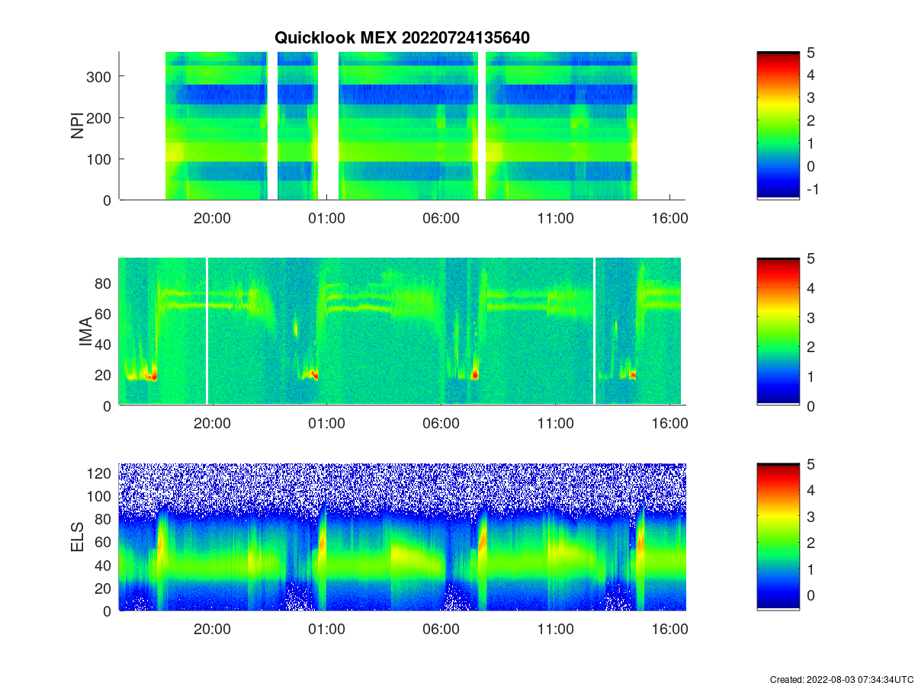Pick the 11:00 time label under NPI plot
Screen dimensions: 915x686
(x=555, y=217)
